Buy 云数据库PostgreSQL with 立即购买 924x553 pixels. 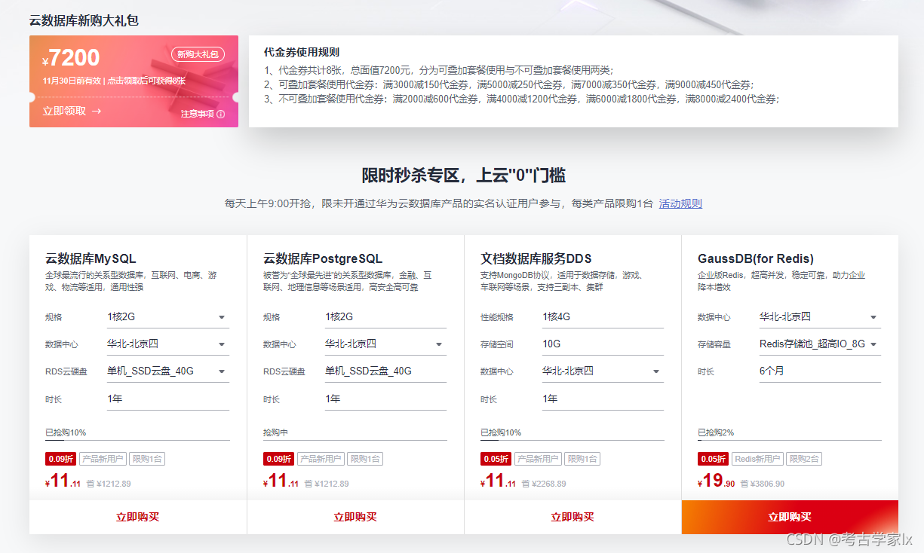pyautogui.click(x=355, y=517)
